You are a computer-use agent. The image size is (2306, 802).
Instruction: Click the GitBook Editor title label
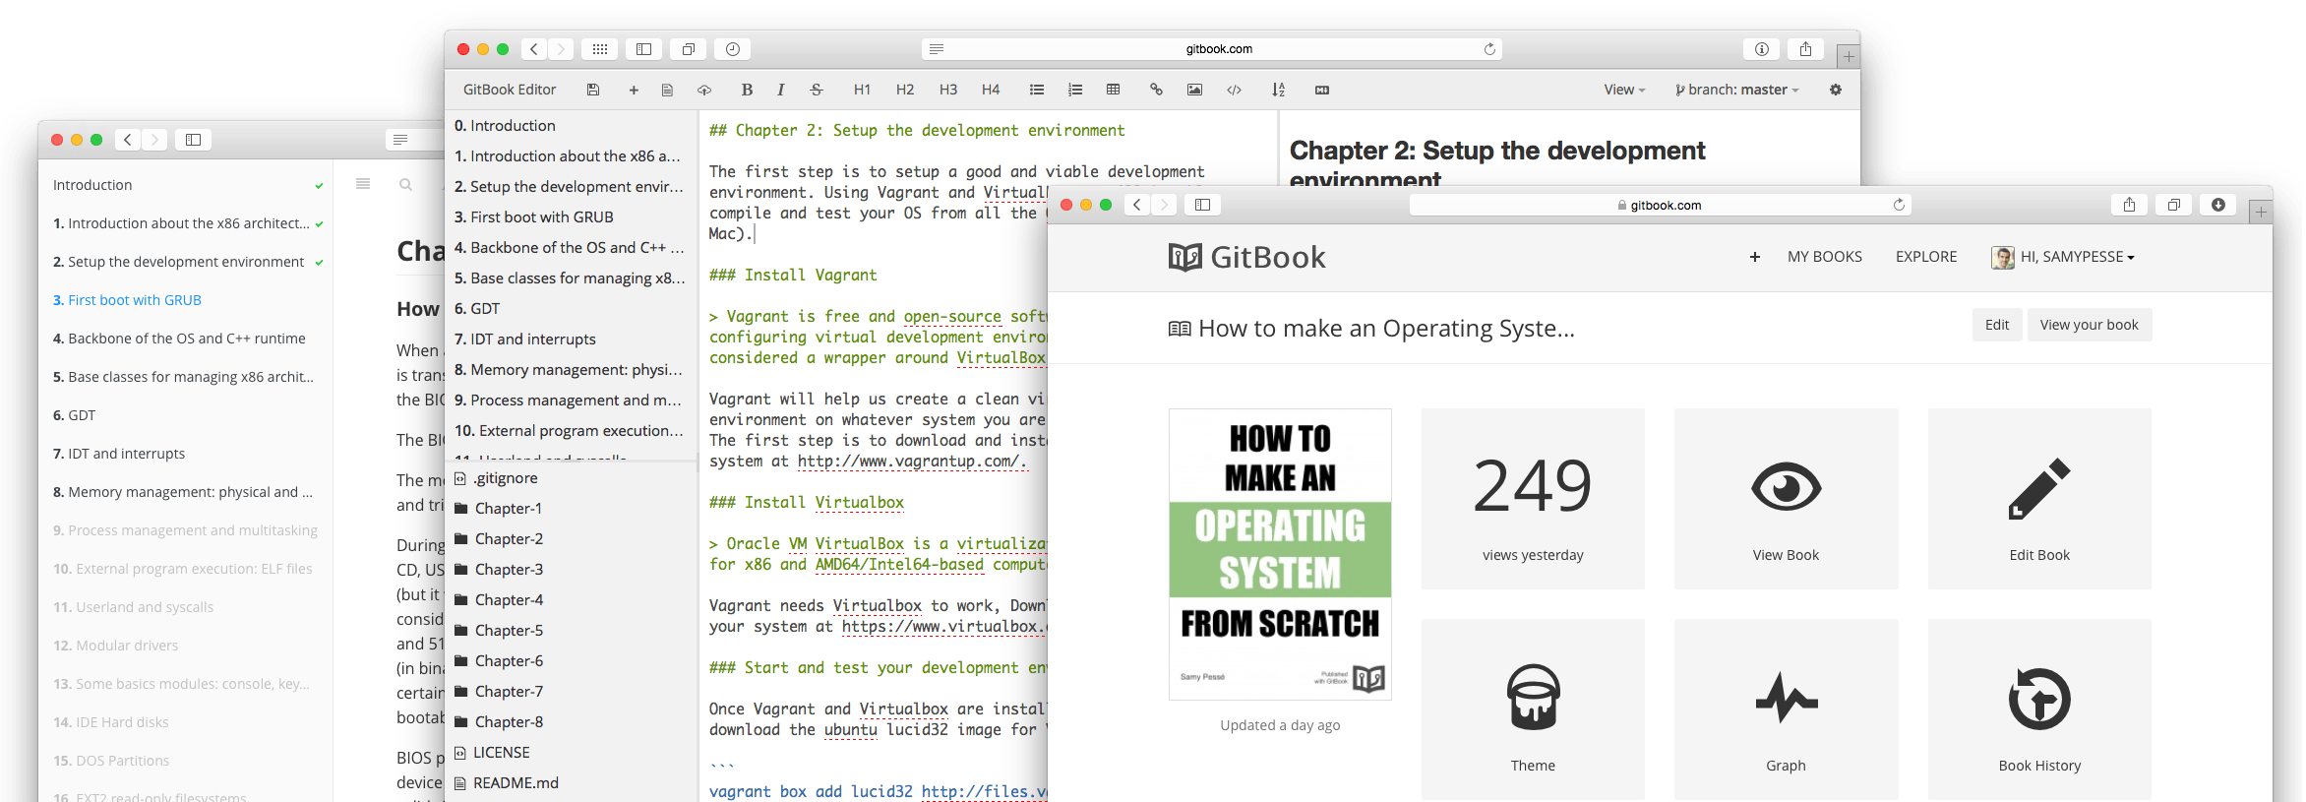pos(510,90)
